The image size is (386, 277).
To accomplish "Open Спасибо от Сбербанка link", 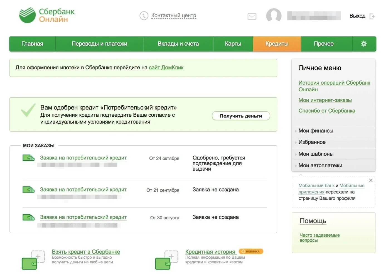I will pyautogui.click(x=327, y=111).
